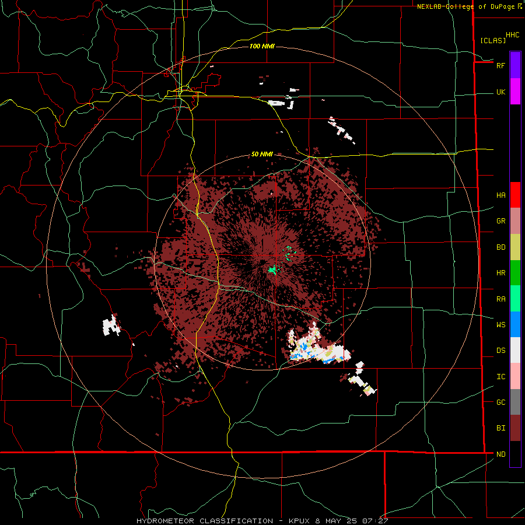Click the RF legend label
This screenshot has width=525, height=525.
[x=501, y=65]
